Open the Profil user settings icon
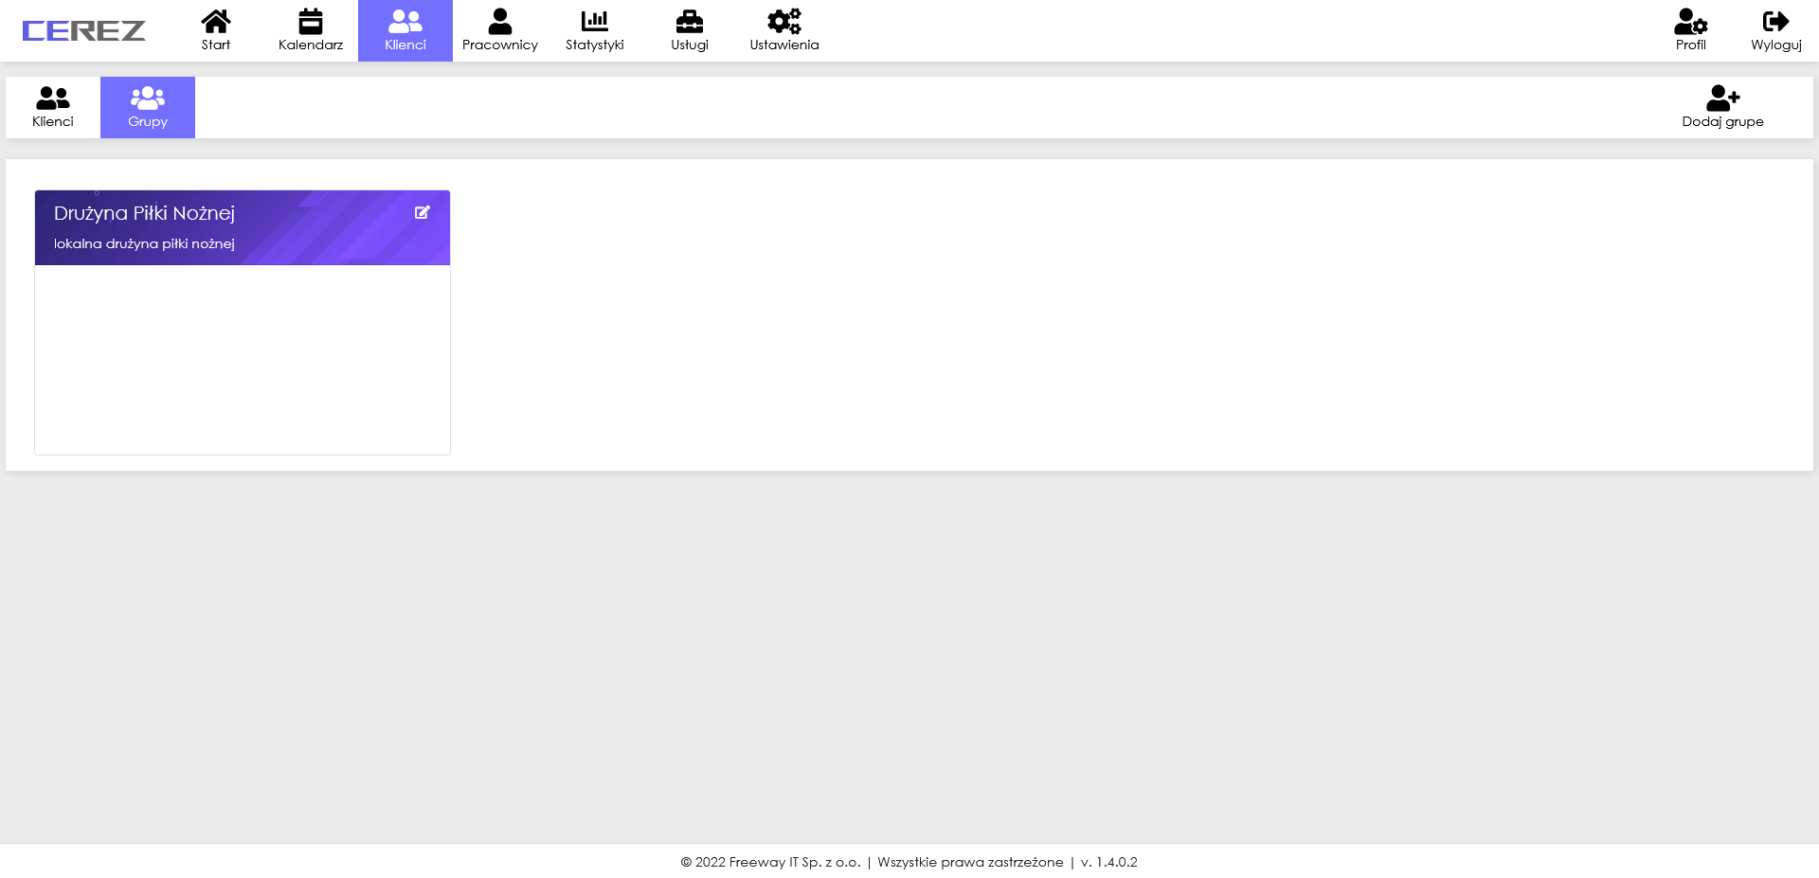This screenshot has width=1819, height=878. tap(1691, 21)
